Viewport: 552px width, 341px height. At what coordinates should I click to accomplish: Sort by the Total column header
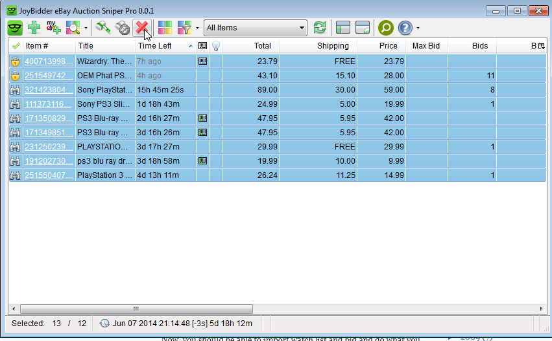pos(250,46)
